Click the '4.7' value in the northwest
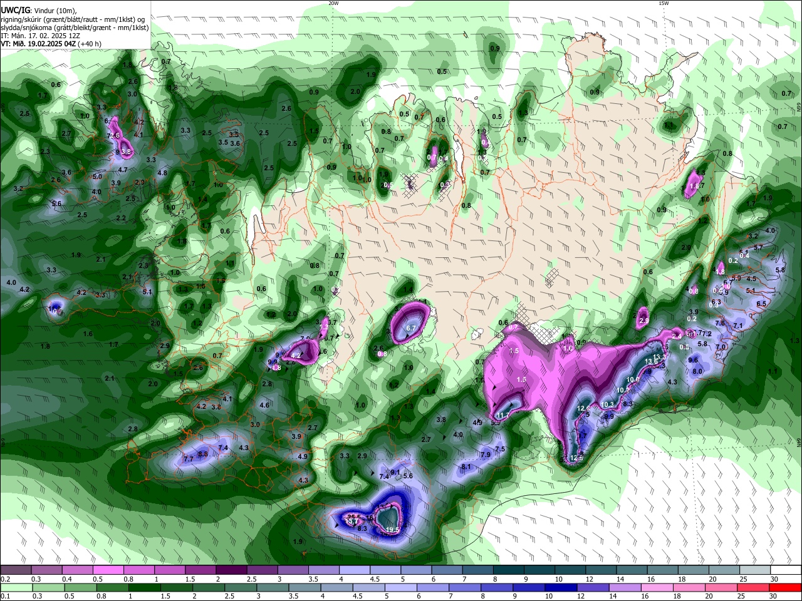The image size is (802, 601). (x=123, y=170)
